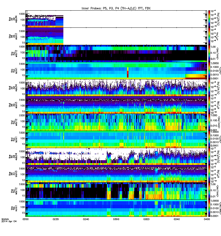Viewport: 221px width, 236px height.
Task: Click the 0300 time tick label
Action: point(116,219)
